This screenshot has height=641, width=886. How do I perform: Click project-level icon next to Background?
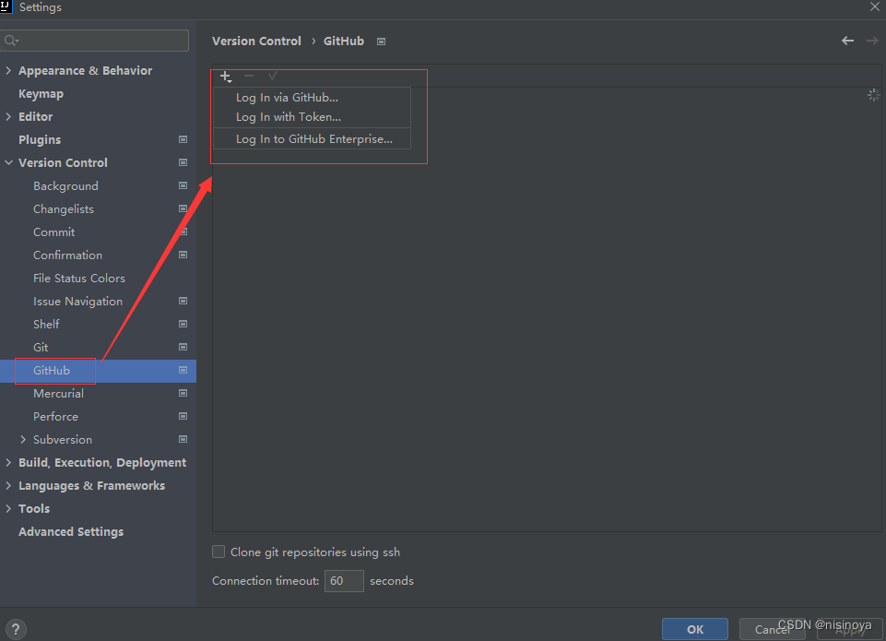point(183,185)
